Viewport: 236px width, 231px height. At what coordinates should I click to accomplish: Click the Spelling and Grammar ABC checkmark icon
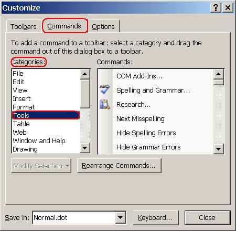tap(104, 89)
